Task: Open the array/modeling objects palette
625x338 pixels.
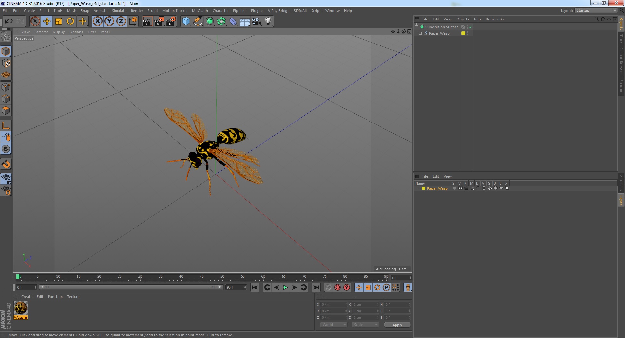Action: (x=221, y=21)
